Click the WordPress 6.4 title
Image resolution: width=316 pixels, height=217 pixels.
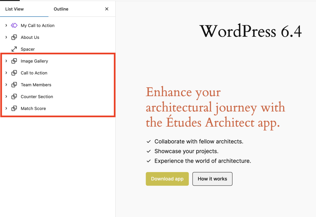click(251, 31)
